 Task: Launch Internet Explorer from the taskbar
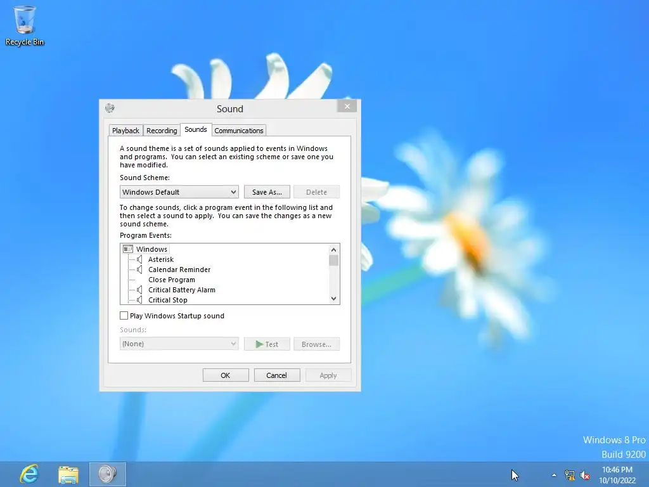[x=29, y=474]
